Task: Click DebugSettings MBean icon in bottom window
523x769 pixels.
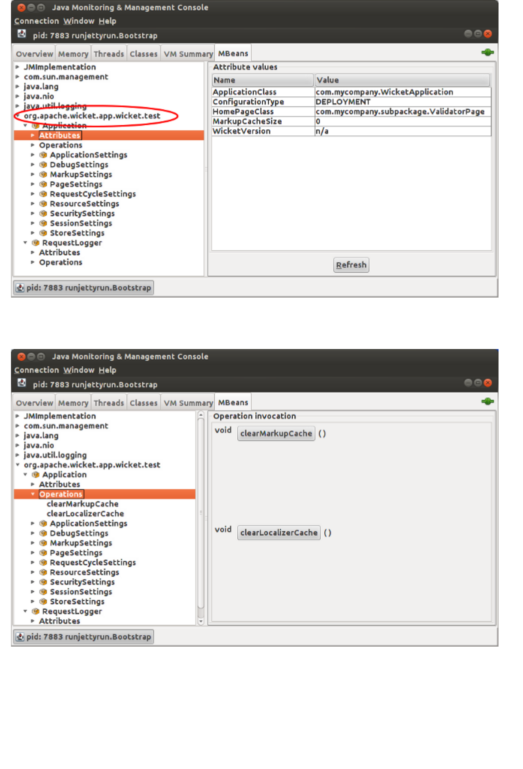Action: [43, 533]
